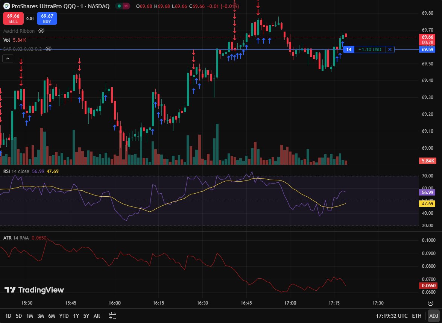Viewport: 442px width, 323px height.
Task: Open the go-to-date calendar icon
Action: pyautogui.click(x=113, y=316)
